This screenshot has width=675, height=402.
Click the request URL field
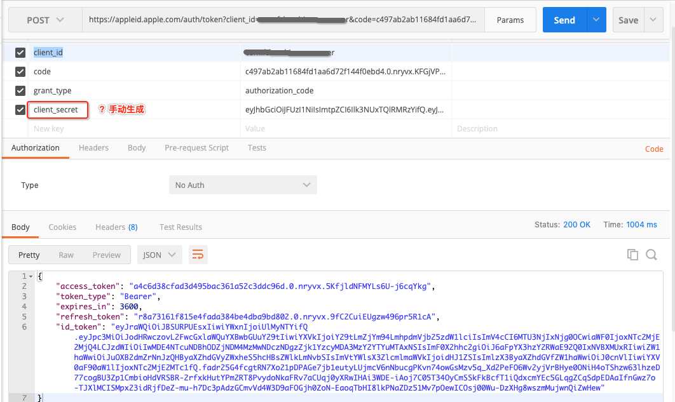click(x=283, y=20)
